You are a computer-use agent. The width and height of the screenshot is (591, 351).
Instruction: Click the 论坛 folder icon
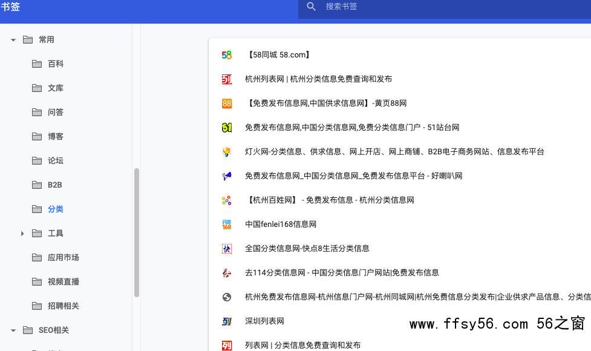click(x=37, y=160)
